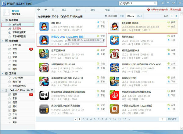Open SHSH管理 in the toolbox

(x=18, y=78)
